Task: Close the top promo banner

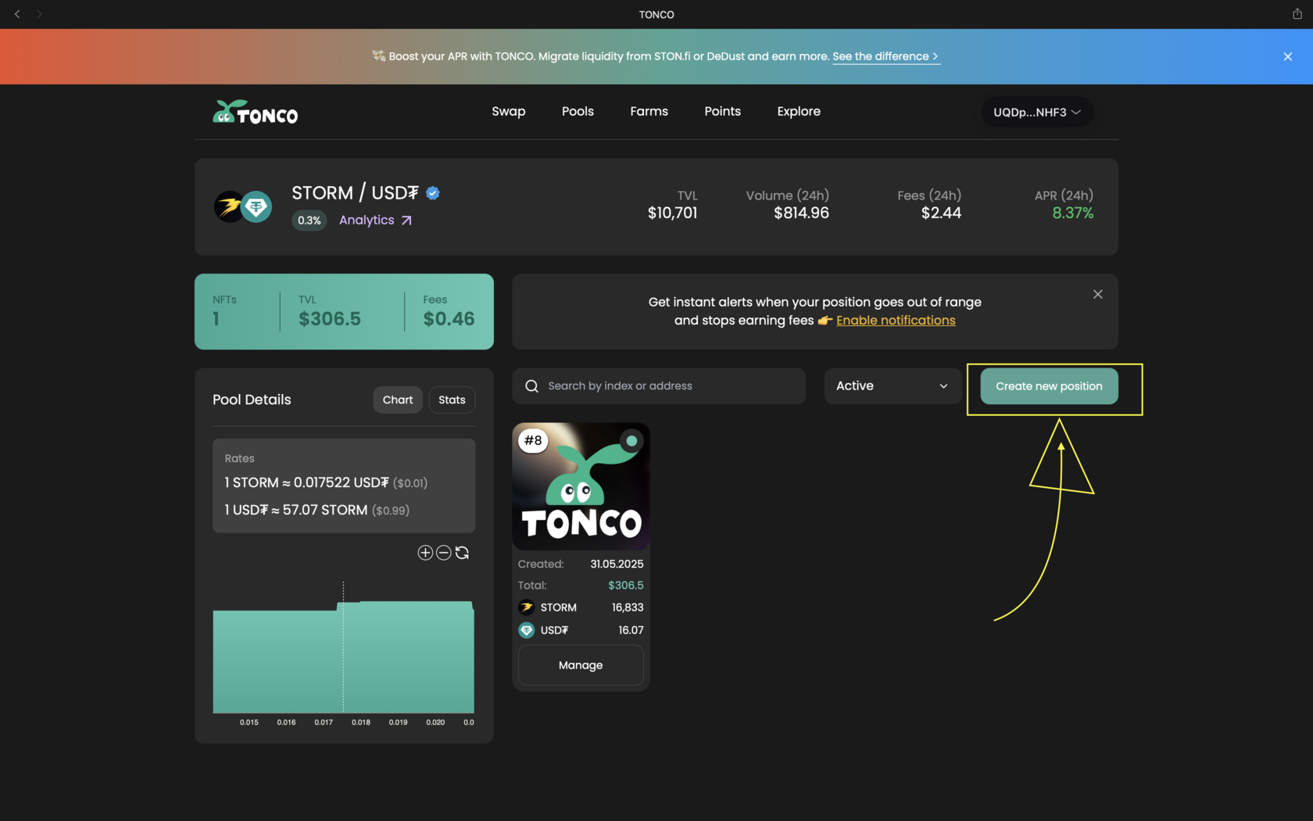Action: coord(1287,56)
